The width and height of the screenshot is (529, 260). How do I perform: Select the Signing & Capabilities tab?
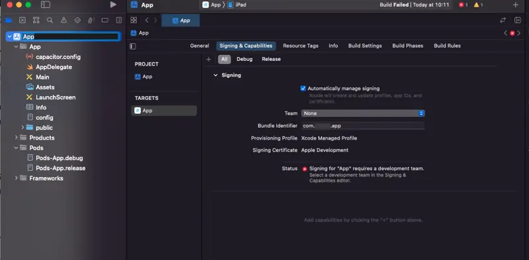(x=246, y=46)
